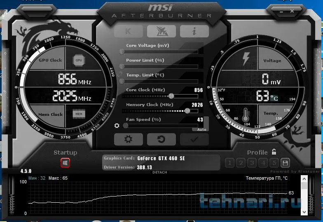Save profile with floppy disk icon
Image resolution: width=323 pixels, height=222 pixels.
285,163
